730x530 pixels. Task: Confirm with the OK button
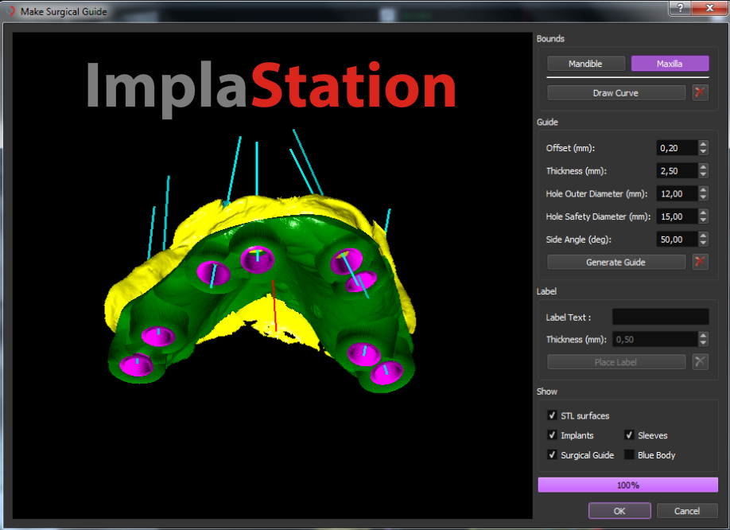click(x=619, y=510)
